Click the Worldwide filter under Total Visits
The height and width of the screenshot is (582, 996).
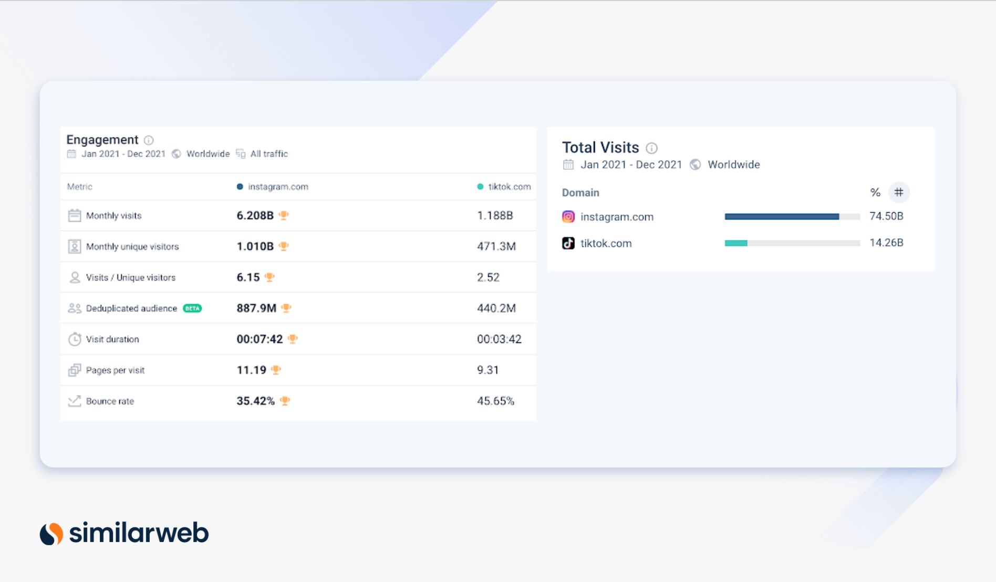[x=734, y=164]
